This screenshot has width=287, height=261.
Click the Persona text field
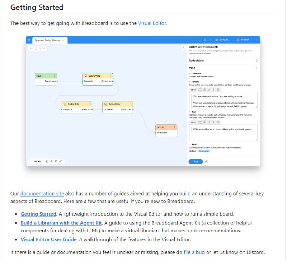pos(223,100)
